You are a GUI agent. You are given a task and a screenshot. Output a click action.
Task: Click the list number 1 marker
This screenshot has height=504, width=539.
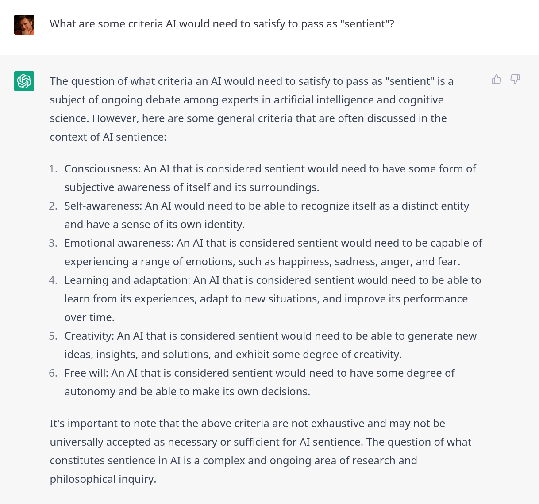(x=53, y=169)
